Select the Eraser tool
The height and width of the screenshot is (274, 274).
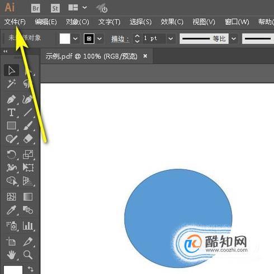28,139
